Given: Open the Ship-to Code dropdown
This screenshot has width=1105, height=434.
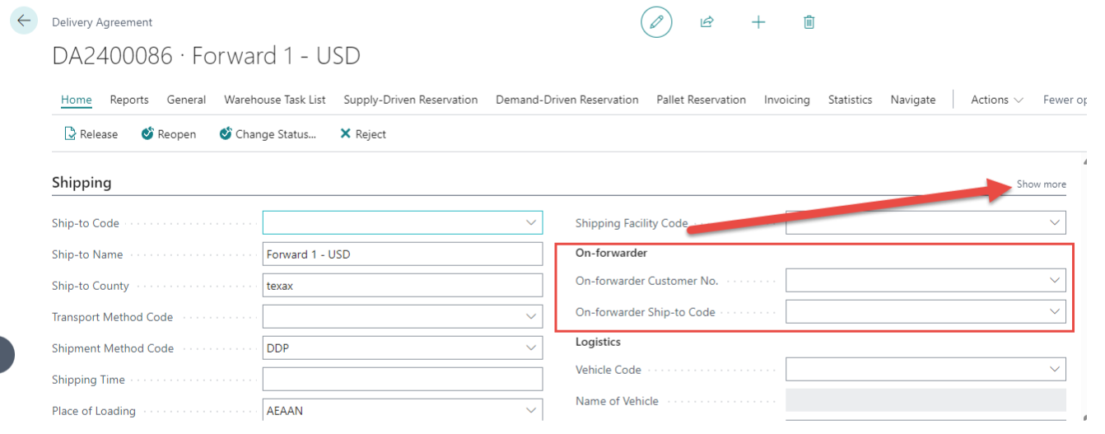Looking at the screenshot, I should 530,223.
